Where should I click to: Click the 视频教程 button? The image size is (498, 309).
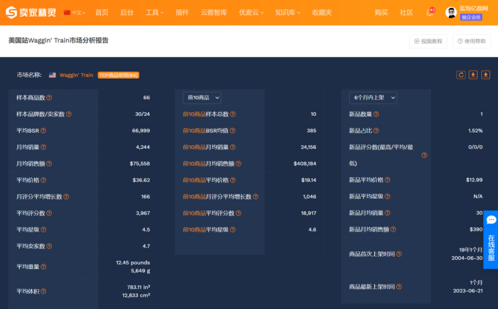coord(428,41)
